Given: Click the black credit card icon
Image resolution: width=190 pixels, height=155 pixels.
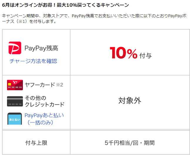Looking at the screenshot, I should tap(15, 101).
